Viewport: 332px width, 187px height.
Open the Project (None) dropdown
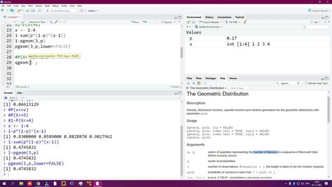point(320,10)
